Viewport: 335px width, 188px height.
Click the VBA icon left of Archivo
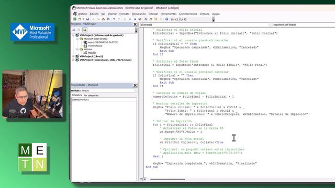pyautogui.click(x=74, y=14)
